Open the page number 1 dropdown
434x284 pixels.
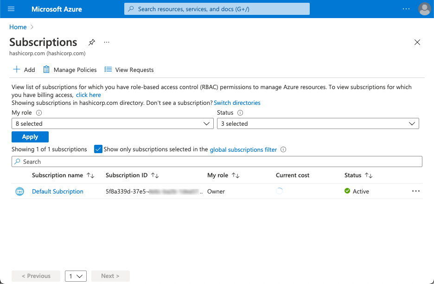point(76,276)
